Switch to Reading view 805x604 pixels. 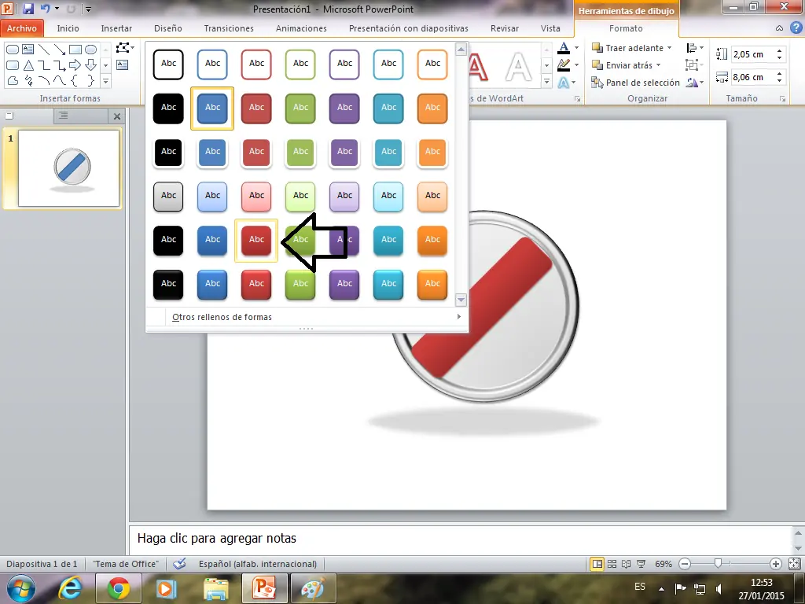[627, 564]
